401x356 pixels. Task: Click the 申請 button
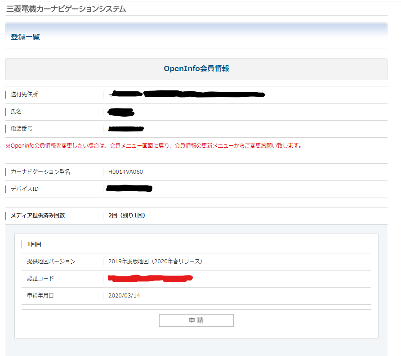[x=196, y=320]
